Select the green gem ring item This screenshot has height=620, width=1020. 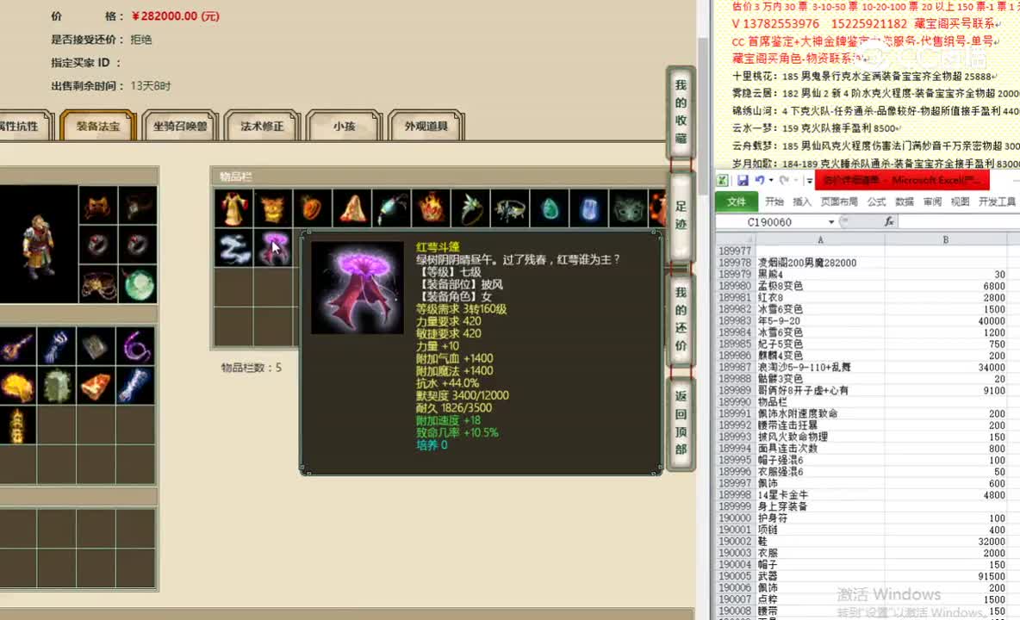tap(471, 208)
